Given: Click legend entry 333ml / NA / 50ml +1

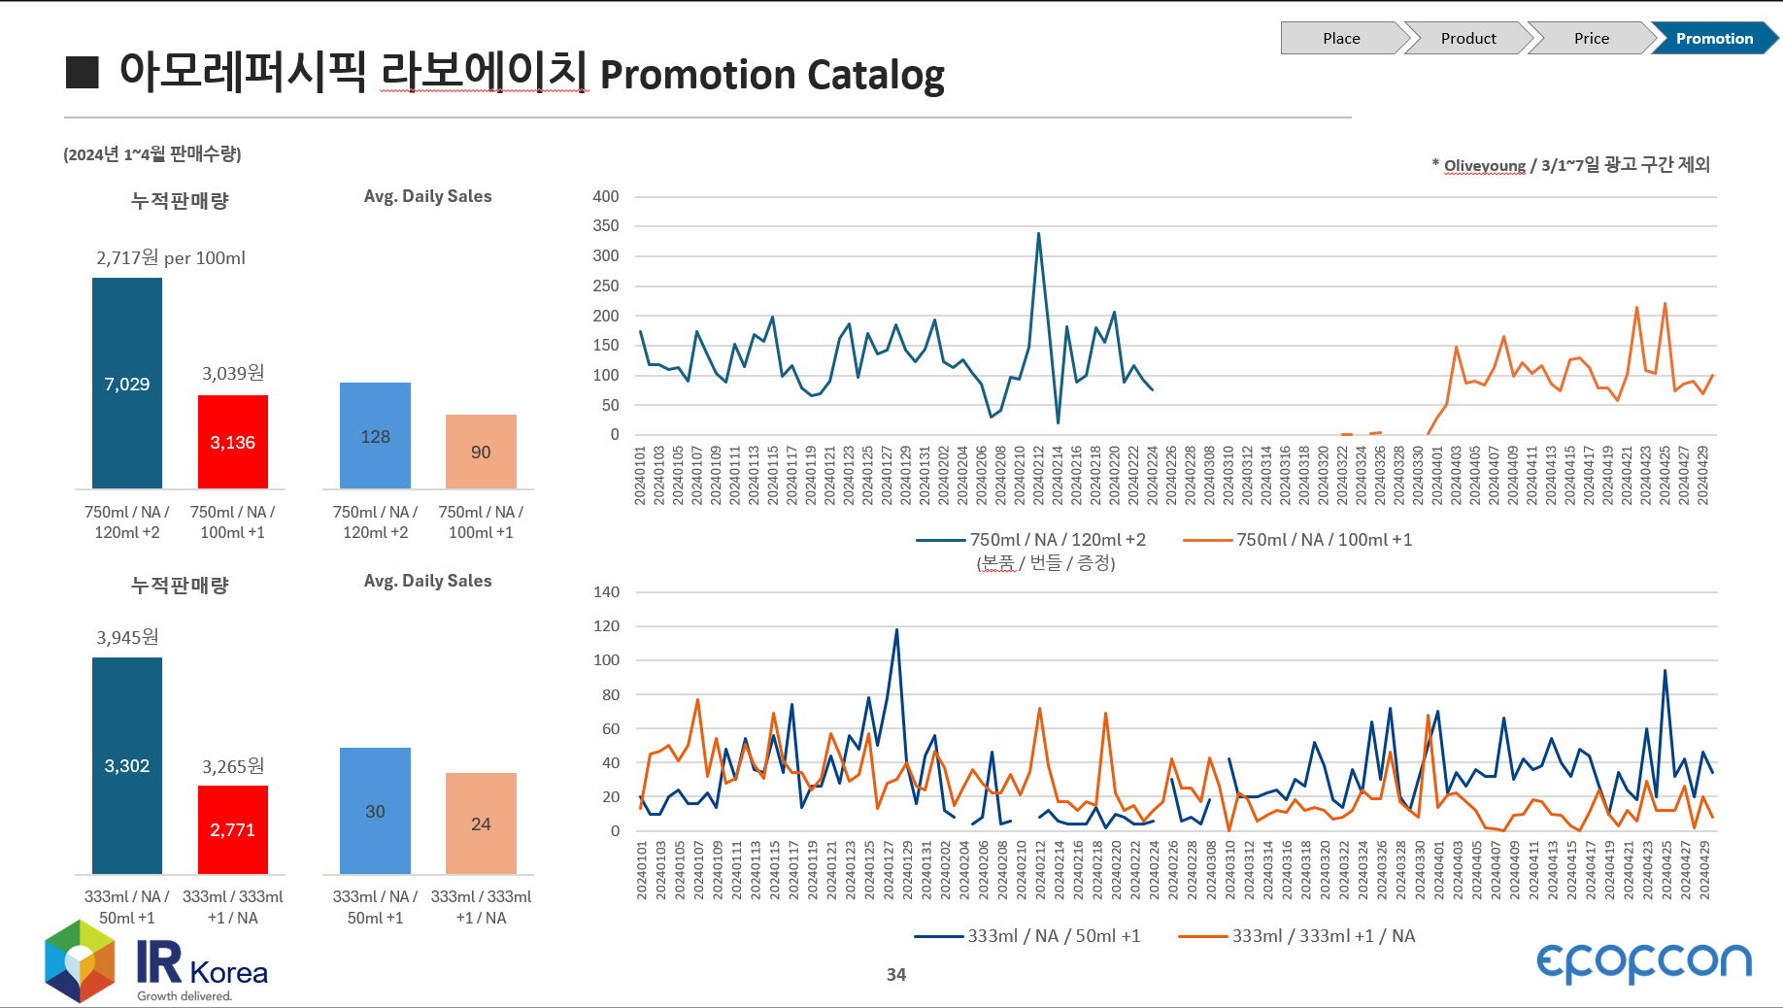Looking at the screenshot, I should [x=1027, y=936].
